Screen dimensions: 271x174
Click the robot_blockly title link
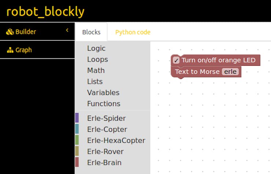(45, 12)
